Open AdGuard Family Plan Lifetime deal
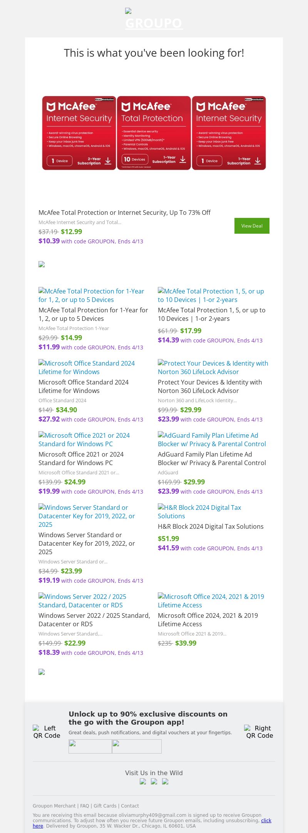Screen dimensions: 308x833 212,440
